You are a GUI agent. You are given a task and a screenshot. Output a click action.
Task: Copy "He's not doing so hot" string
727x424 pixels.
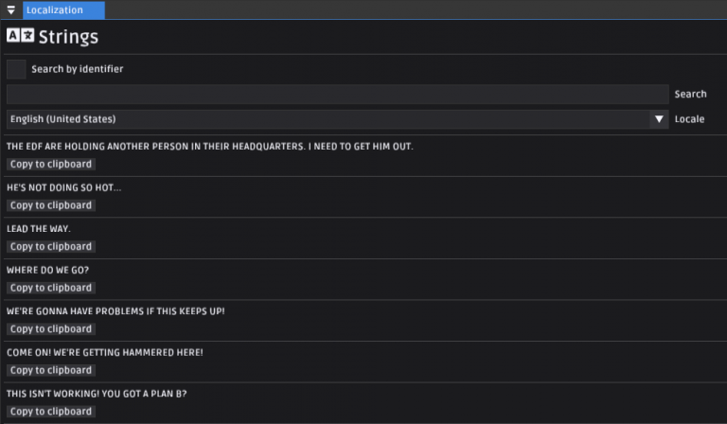coord(51,205)
